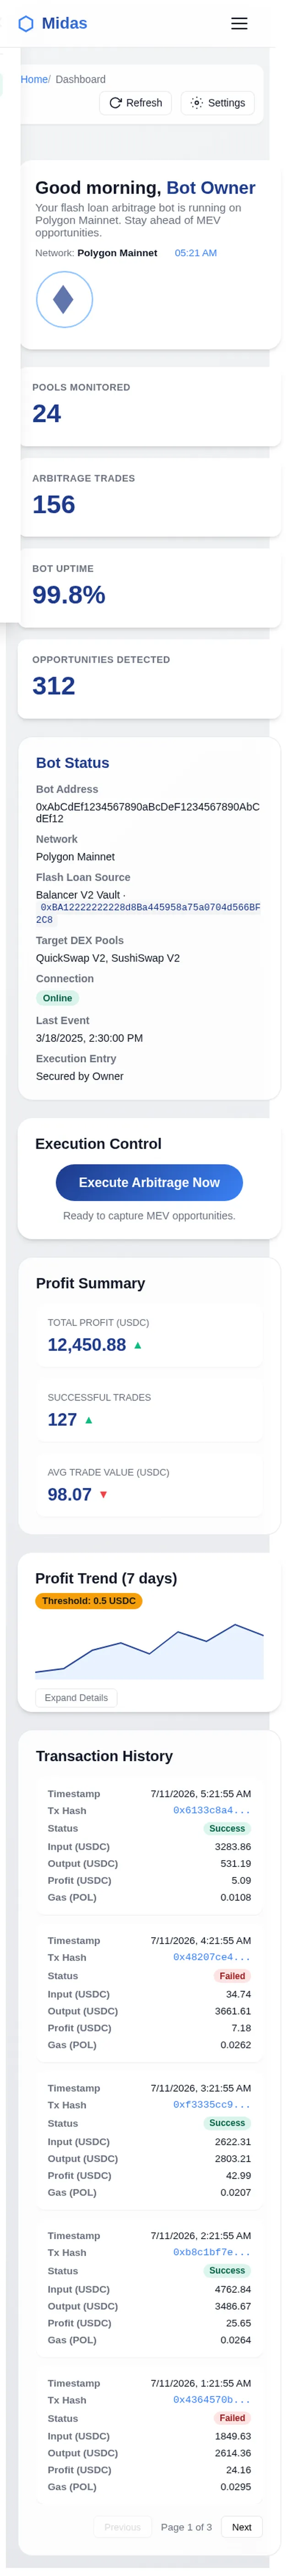
Task: Open transaction hash 0xf3335cc9
Action: pyautogui.click(x=212, y=2105)
